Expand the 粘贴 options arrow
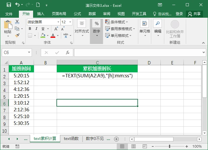208x150 pixels. pyautogui.click(x=8, y=36)
